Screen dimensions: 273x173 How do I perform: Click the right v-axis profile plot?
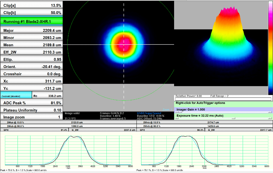tap(205, 150)
